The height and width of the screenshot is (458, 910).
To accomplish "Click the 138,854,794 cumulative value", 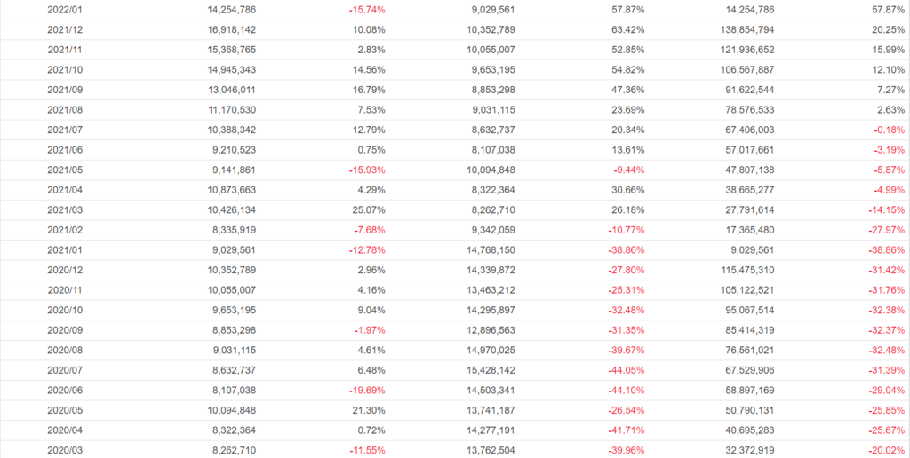I will (737, 29).
